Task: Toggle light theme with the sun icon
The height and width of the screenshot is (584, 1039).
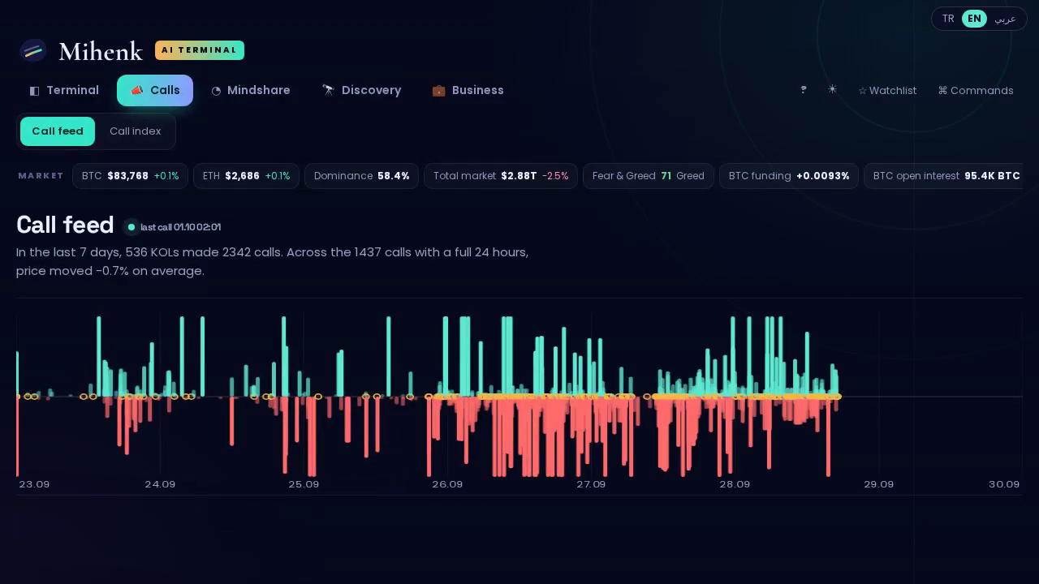Action: (x=832, y=90)
